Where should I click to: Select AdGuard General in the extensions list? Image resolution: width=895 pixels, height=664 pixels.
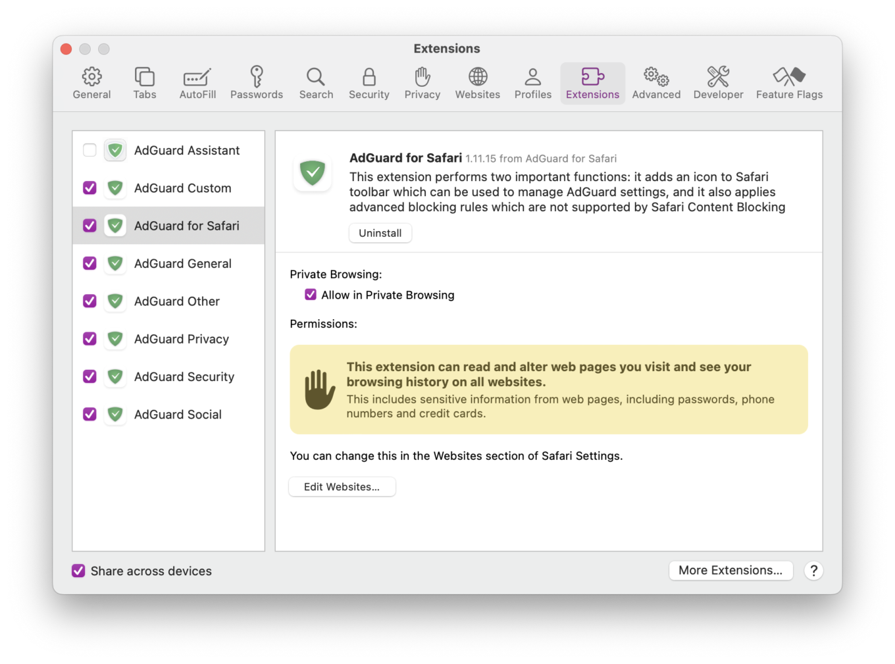182,263
